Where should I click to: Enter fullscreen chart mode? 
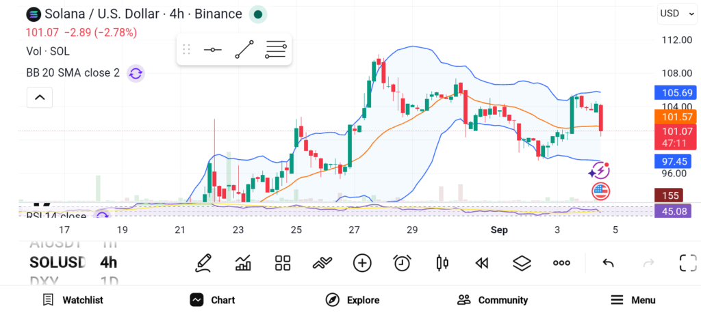pyautogui.click(x=688, y=263)
